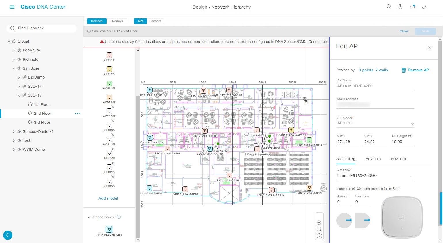Click access point SJC17-21A-AAP07 on floor map
This screenshot has width=443, height=243.
pyautogui.click(x=185, y=189)
